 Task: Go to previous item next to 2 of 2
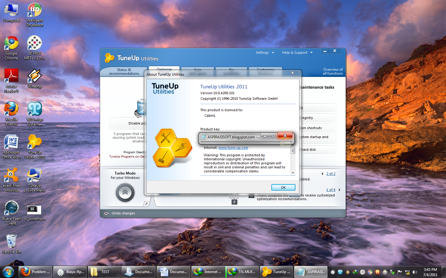point(322,174)
